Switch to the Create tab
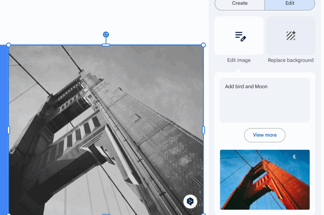The height and width of the screenshot is (215, 324). point(240,3)
